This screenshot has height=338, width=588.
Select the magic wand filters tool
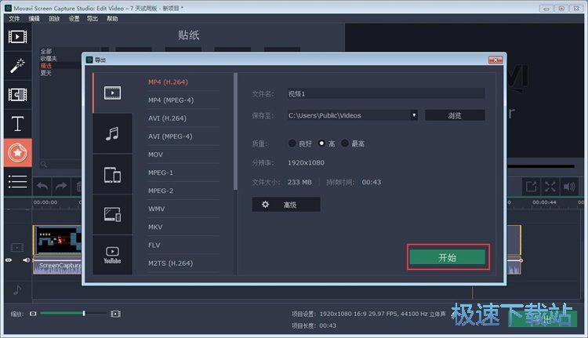(x=17, y=66)
